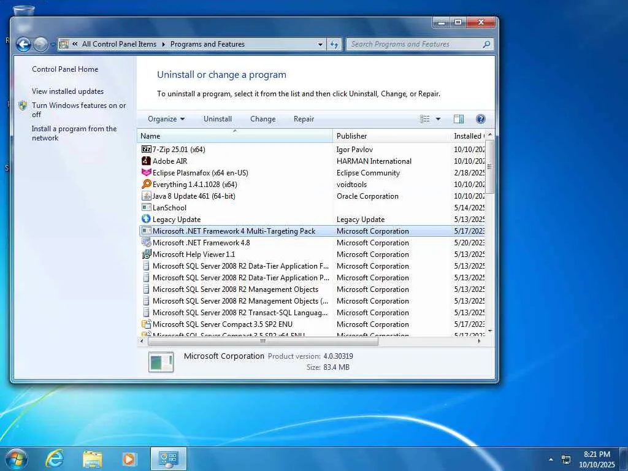Click the Oracle Corporation publisher cell
Screen dimensions: 628x471
point(367,196)
